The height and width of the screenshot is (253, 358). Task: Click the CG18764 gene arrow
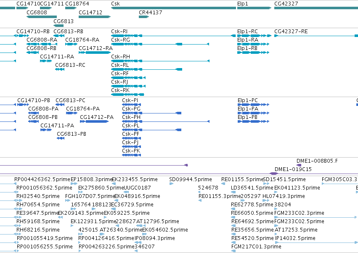click(x=71, y=8)
